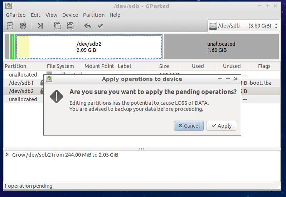
Task: Confirm pending operations with the Apply button
Action: pos(221,125)
